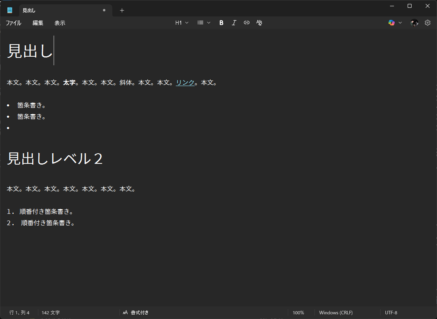This screenshot has height=319, width=437.
Task: Open the 表示 menu
Action: 60,23
